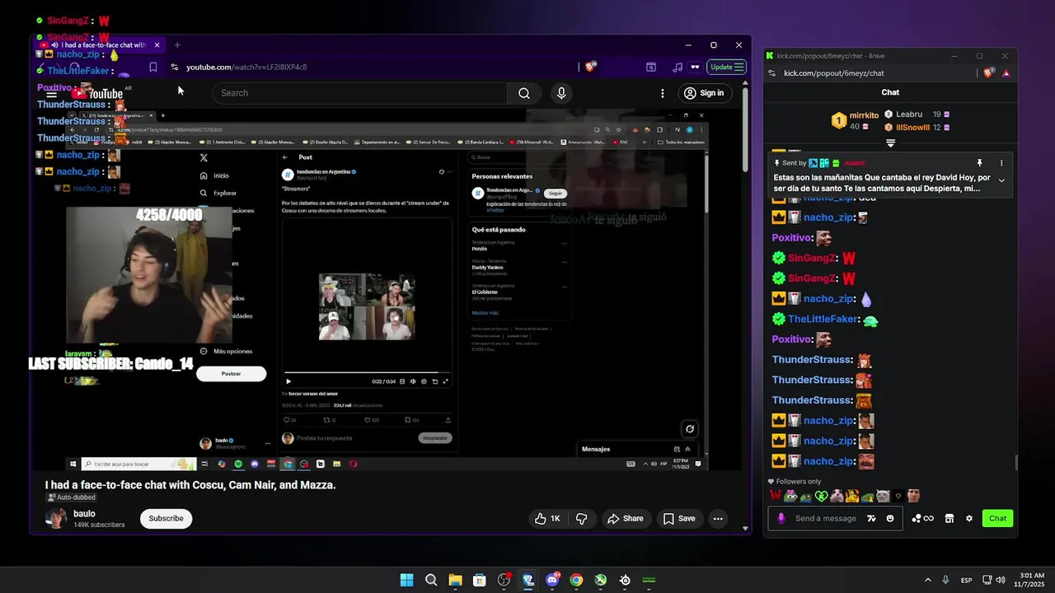
Task: Click the site settings icon beside kick.com URL
Action: (x=771, y=73)
